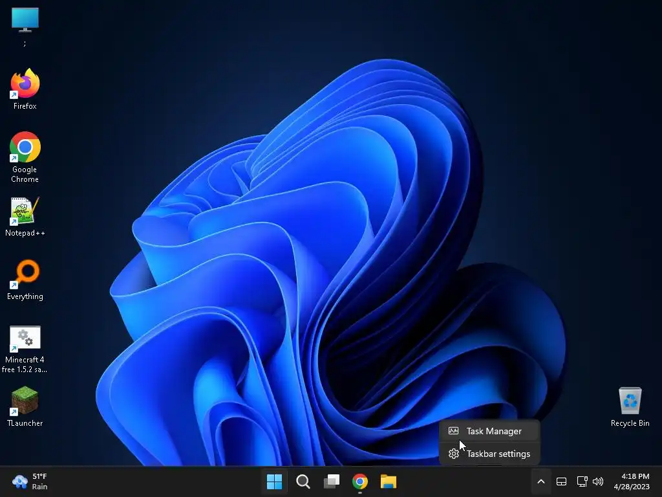The height and width of the screenshot is (497, 662).
Task: Select the Google Chrome desktop shortcut
Action: (x=25, y=157)
